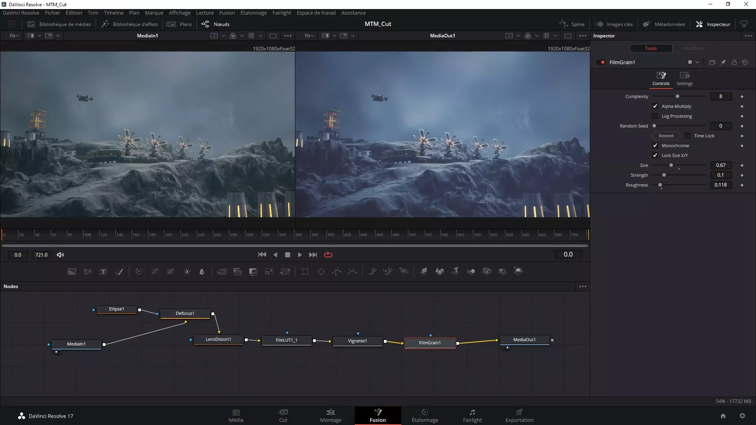The width and height of the screenshot is (756, 425).
Task: Enable the Time Lock checkbox
Action: point(687,136)
